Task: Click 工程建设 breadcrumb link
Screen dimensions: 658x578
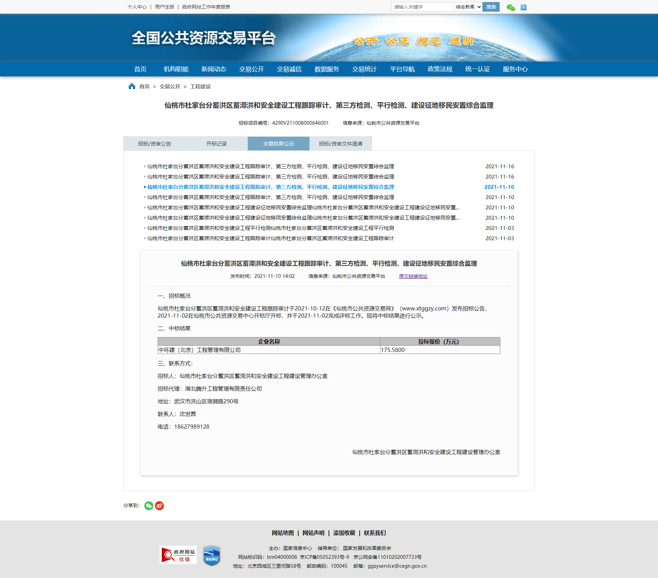Action: 200,86
